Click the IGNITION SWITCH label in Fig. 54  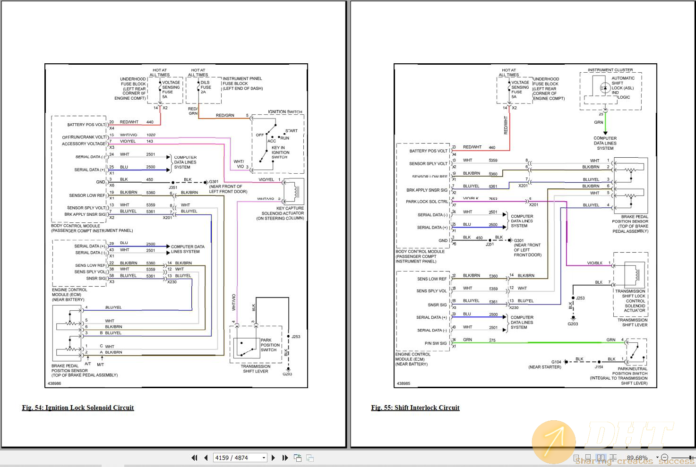pos(285,112)
